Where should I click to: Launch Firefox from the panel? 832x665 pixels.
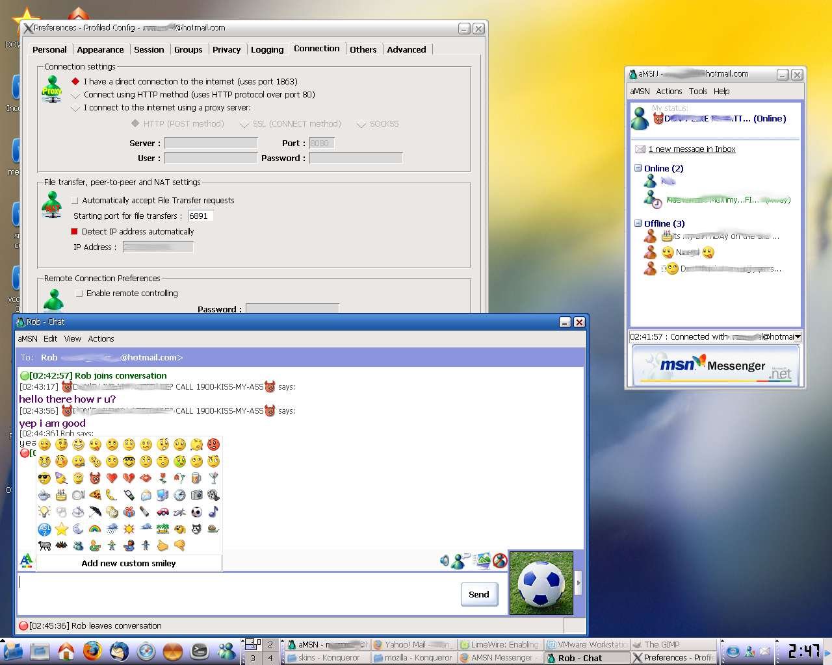92,650
